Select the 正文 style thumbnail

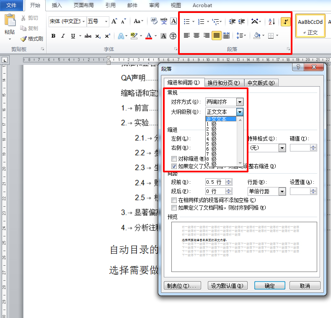(310, 26)
